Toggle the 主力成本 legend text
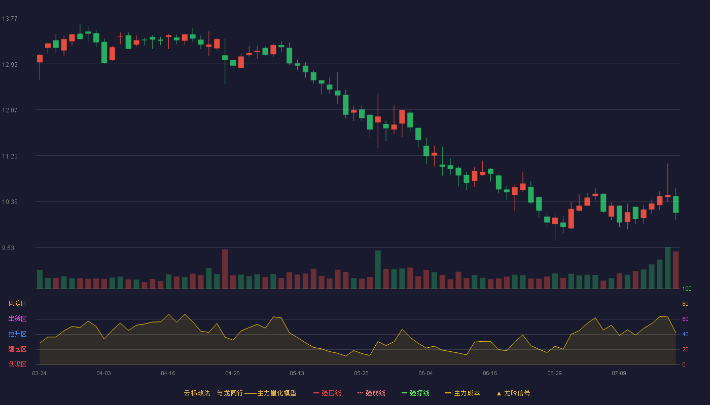This screenshot has width=710, height=405. 467,393
